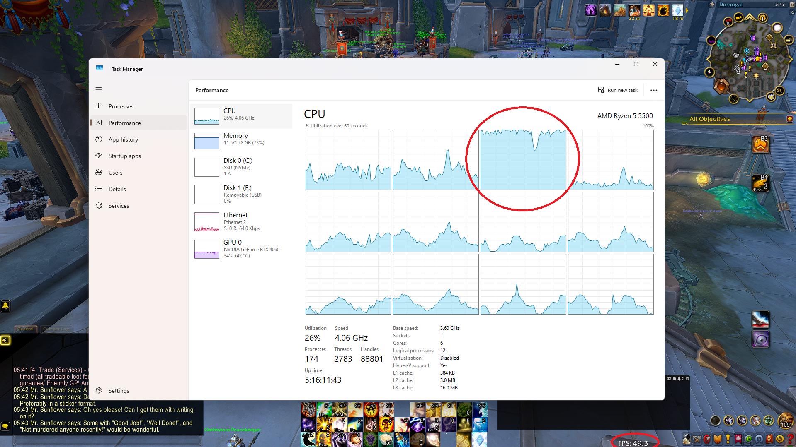Open the Quest Log exclamation icon
Viewport: 796px width, 447px height.
728,439
